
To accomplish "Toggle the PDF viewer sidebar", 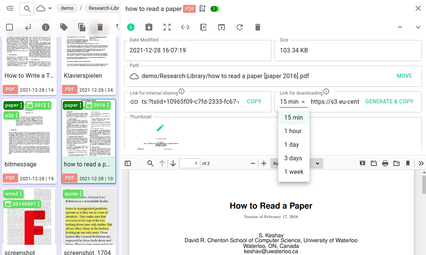I will point(128,163).
